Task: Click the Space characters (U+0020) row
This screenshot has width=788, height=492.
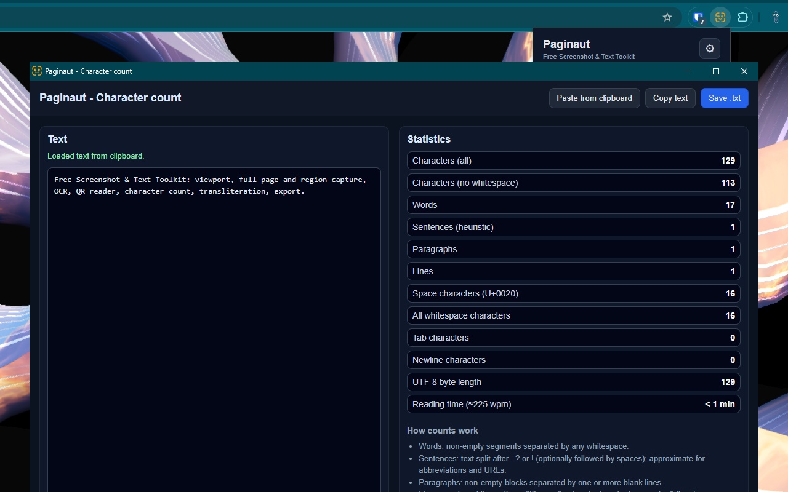Action: click(x=574, y=293)
